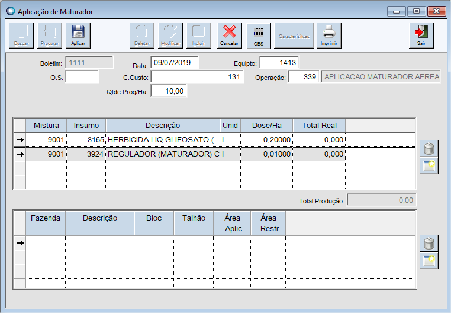The image size is (451, 313).
Task: Close the Aplicação de Maturador window
Action: coord(436,11)
